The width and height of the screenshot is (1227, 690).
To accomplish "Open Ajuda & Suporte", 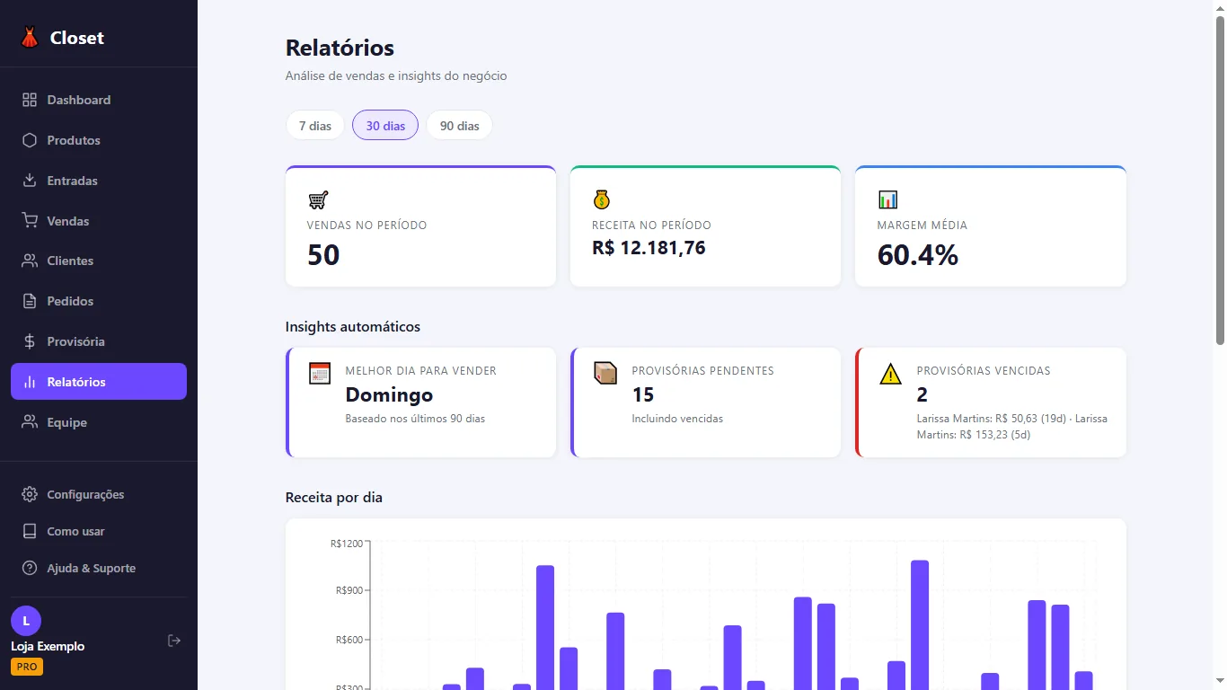I will tap(99, 568).
